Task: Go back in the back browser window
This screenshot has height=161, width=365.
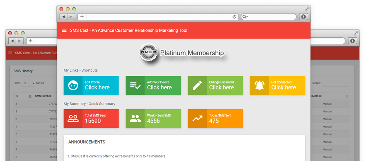Action: tap(12, 41)
